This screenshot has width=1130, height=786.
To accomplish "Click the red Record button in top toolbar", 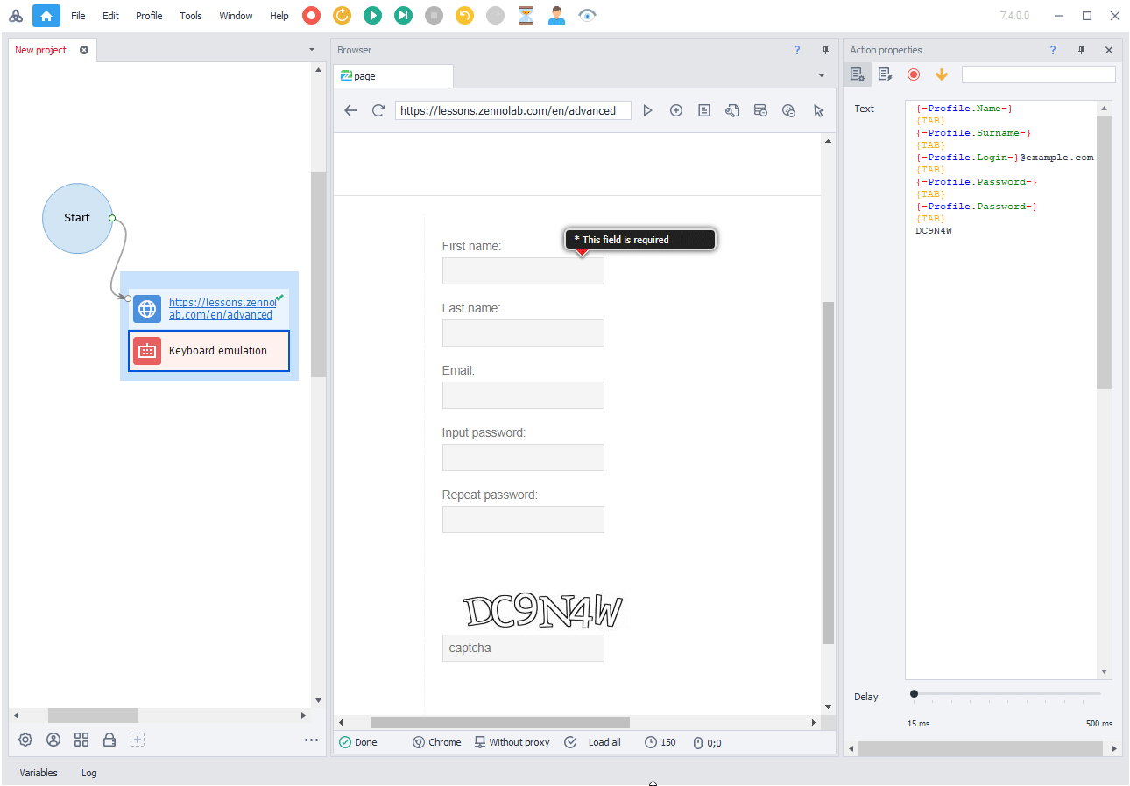I will tap(311, 15).
